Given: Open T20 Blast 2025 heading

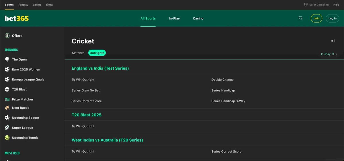Looking at the screenshot, I should click(x=87, y=115).
